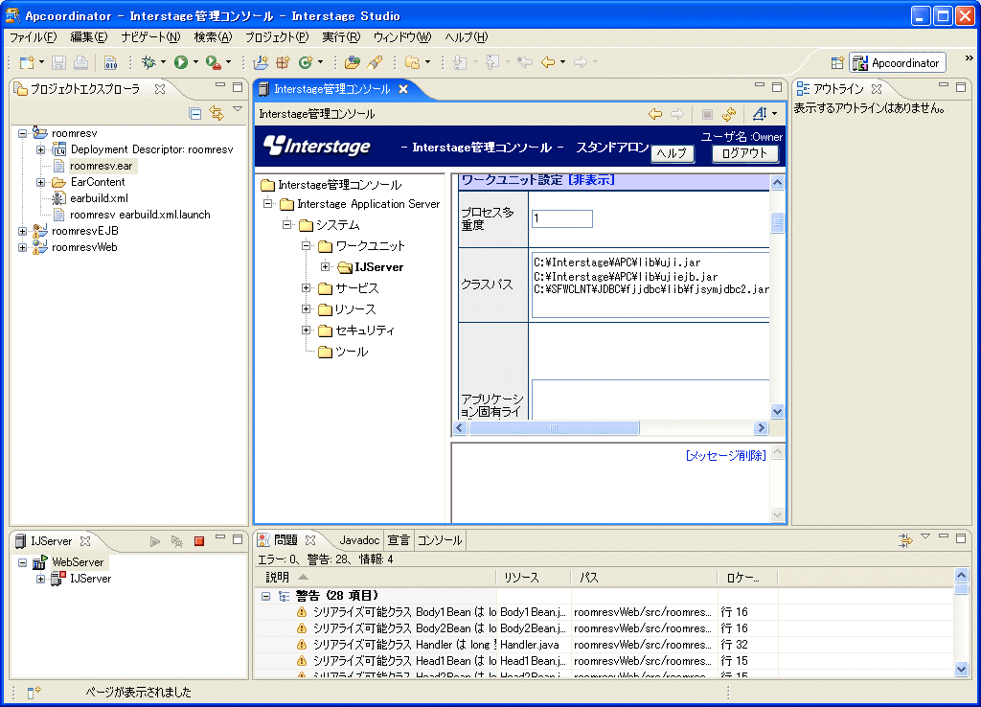Viewport: 981px width, 707px height.
Task: Click the IJServer view Start icon
Action: click(x=155, y=541)
